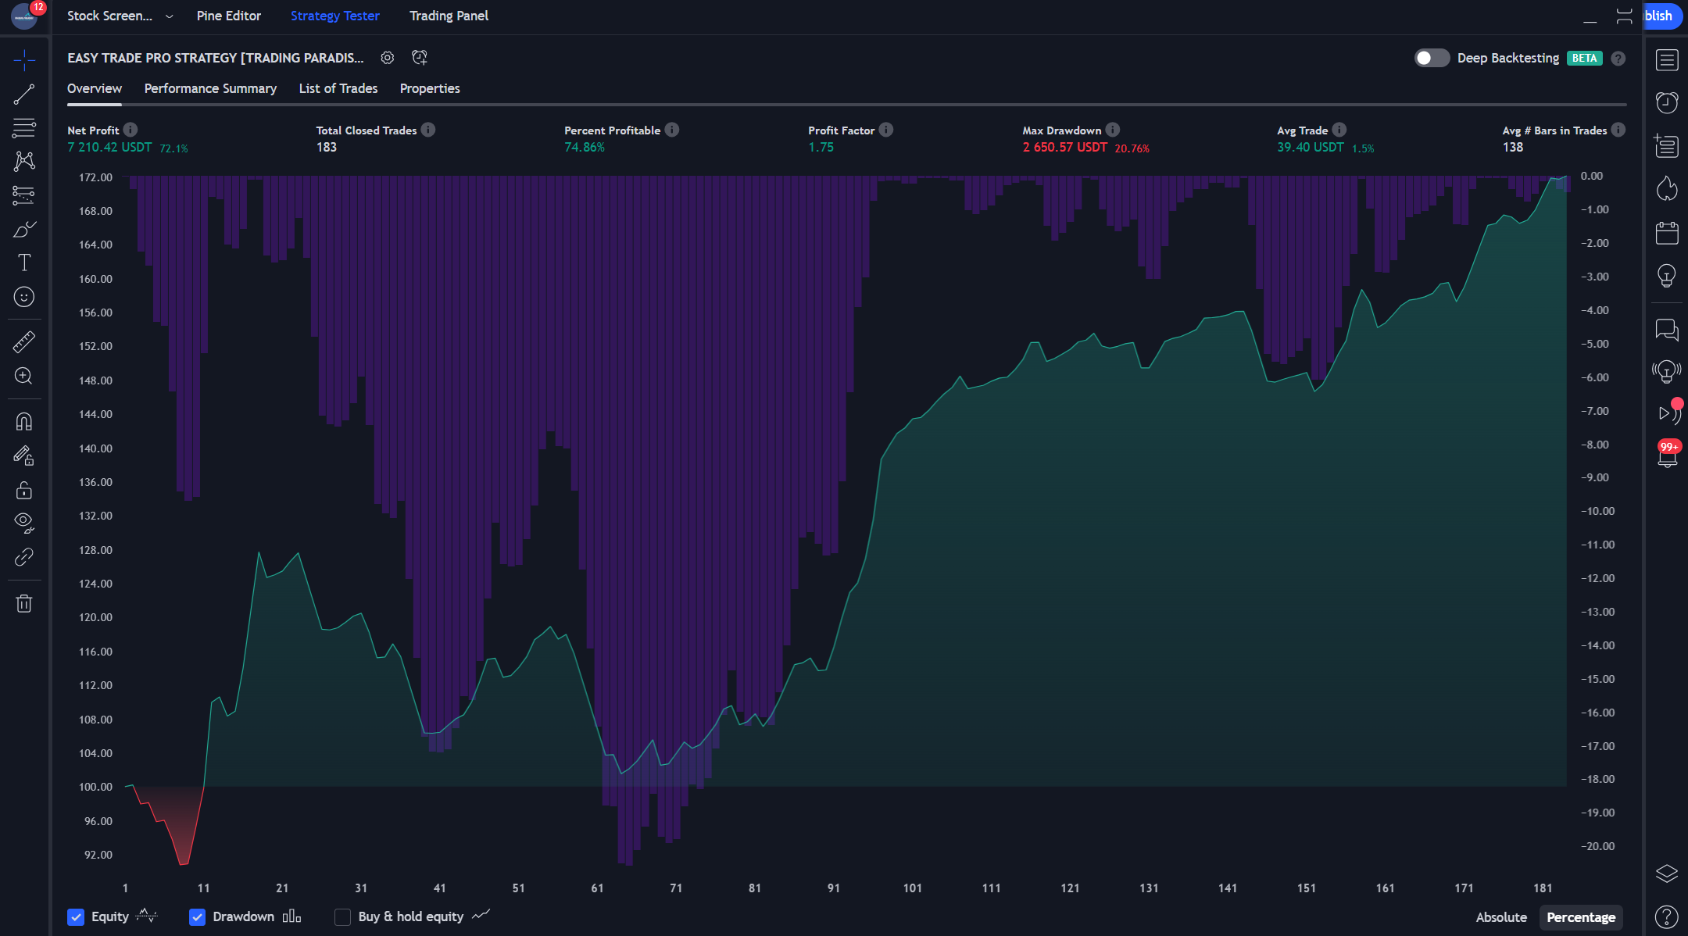Image resolution: width=1688 pixels, height=936 pixels.
Task: Click the add alert icon beside strategy title
Action: [420, 58]
